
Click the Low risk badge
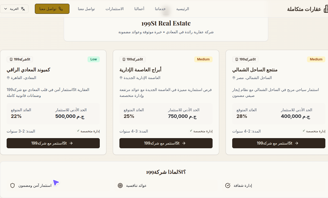coord(94,59)
